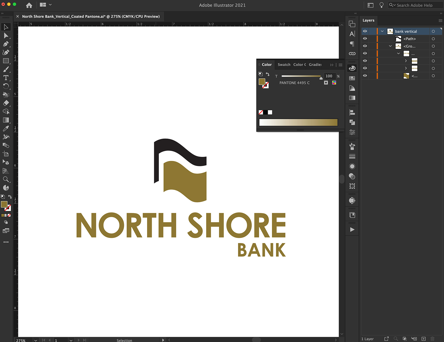Hide the bank vertical layer
This screenshot has width=444, height=342.
point(365,31)
